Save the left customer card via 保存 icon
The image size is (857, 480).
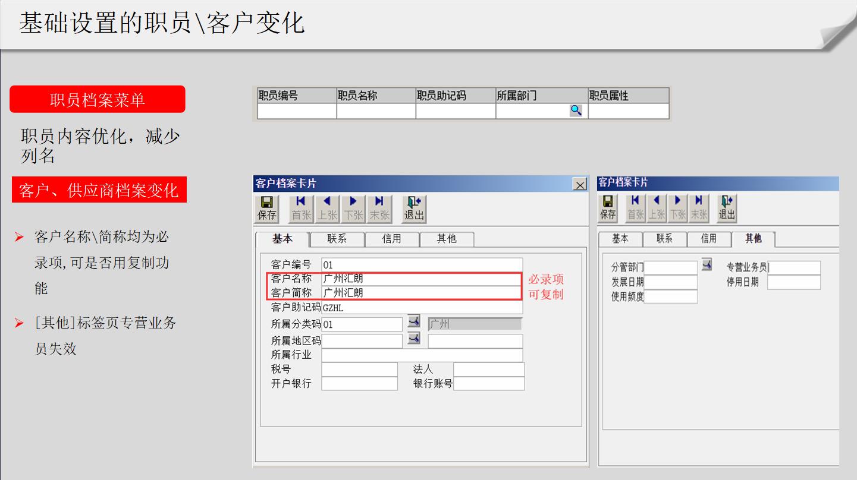pyautogui.click(x=266, y=207)
